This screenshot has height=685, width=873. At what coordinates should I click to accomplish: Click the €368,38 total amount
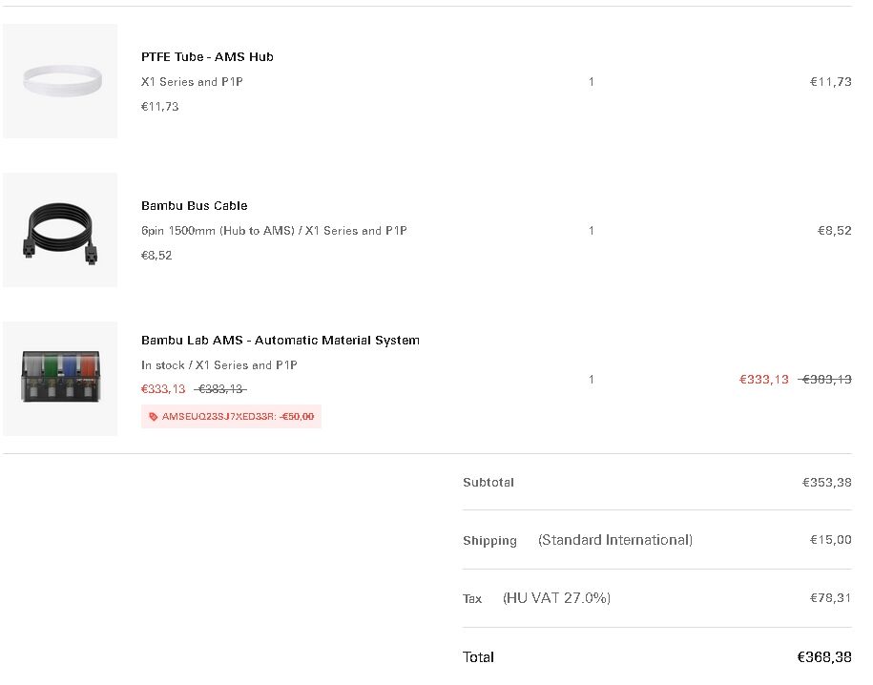pyautogui.click(x=824, y=657)
